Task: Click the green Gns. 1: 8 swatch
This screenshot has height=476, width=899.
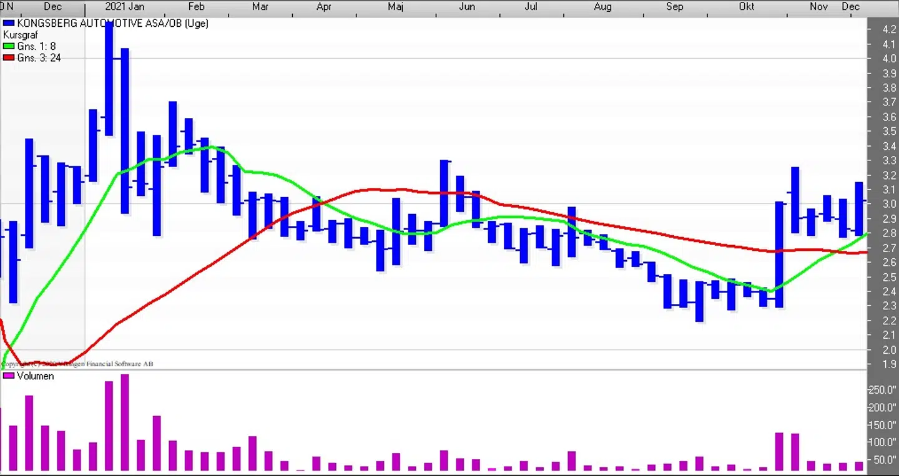Action: click(x=9, y=47)
